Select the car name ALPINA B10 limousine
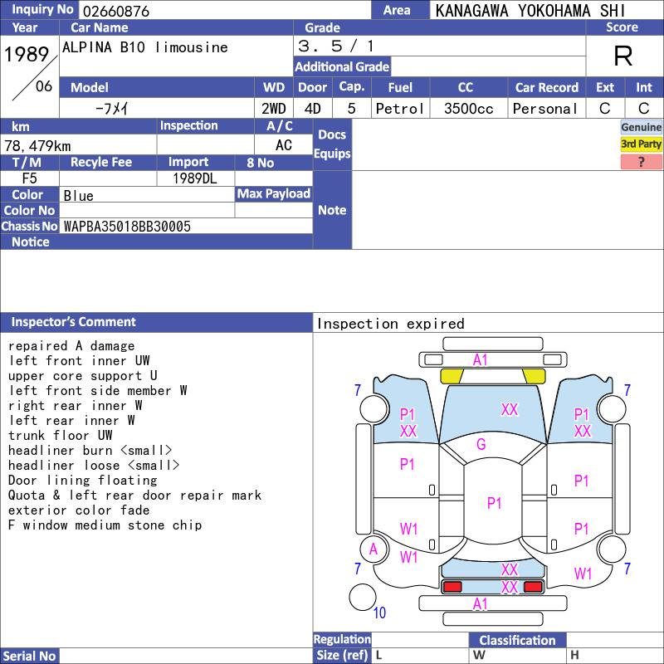Viewport: 664px width, 664px height. click(144, 47)
